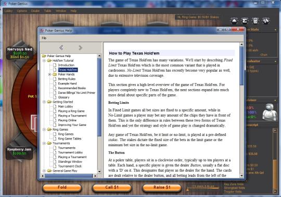Open the Window menu
Image resolution: width=281 pixels, height=197 pixels.
click(x=61, y=11)
